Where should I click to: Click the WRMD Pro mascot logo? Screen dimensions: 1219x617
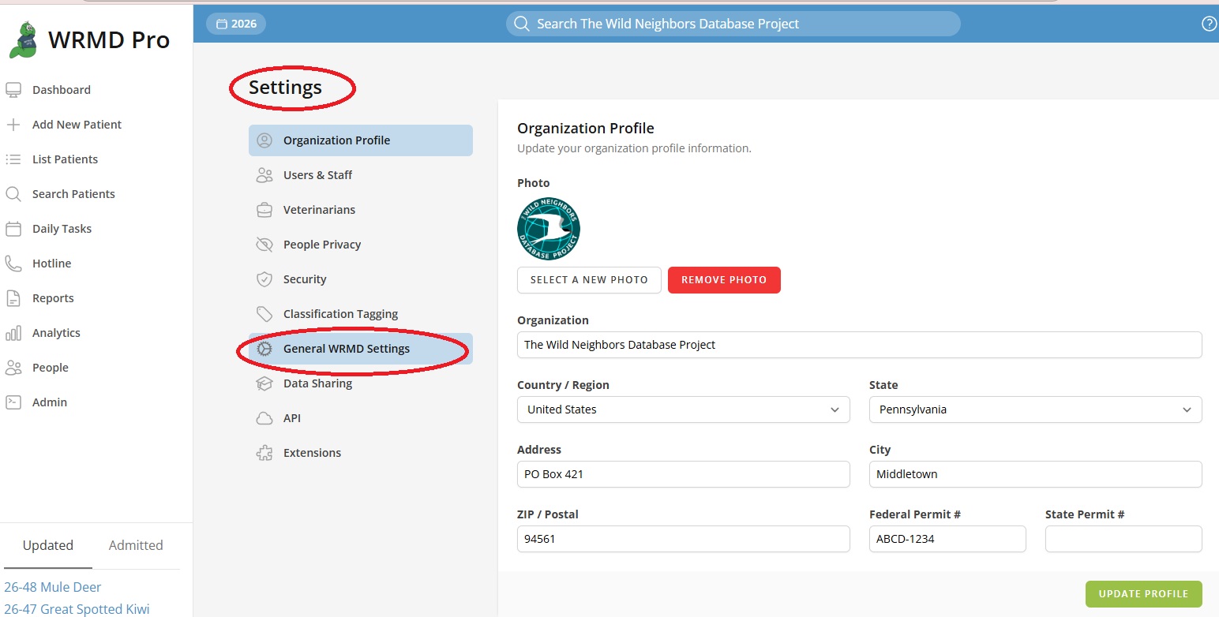pyautogui.click(x=23, y=39)
